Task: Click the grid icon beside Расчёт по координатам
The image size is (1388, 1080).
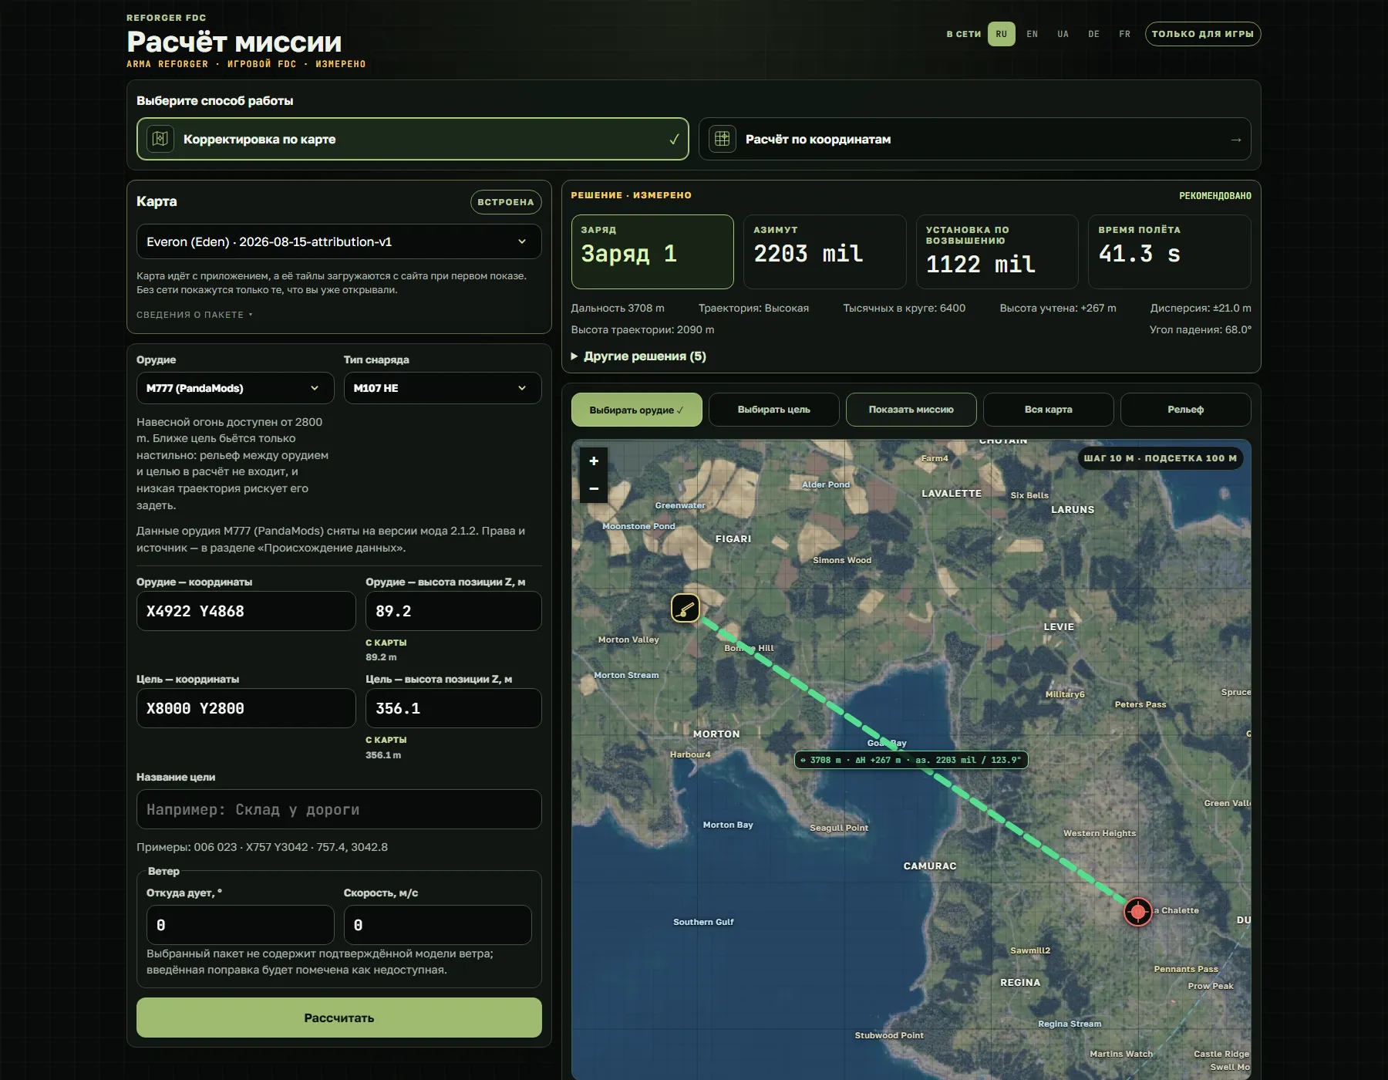Action: click(723, 139)
